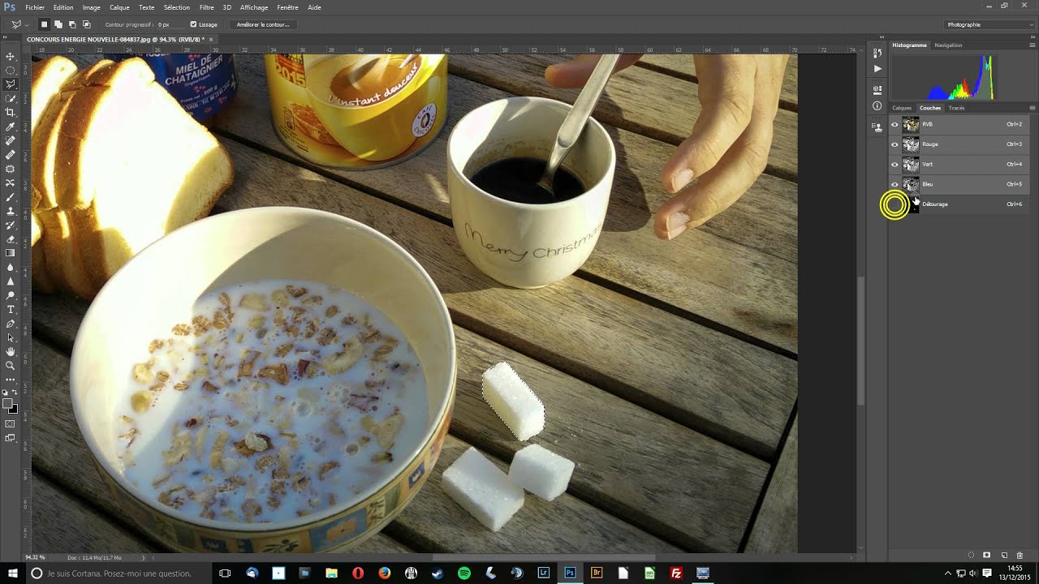Close the CONCOURS ENERGIE NOUVELLE document tab
The image size is (1039, 584).
coord(211,39)
